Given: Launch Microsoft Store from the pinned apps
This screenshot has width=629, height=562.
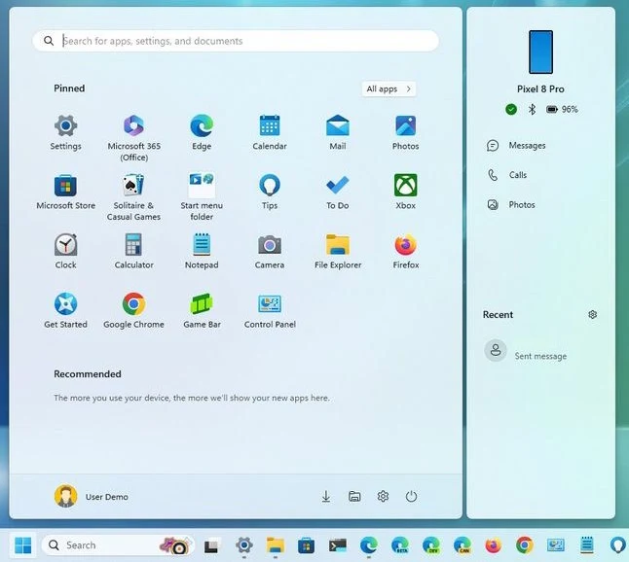Looking at the screenshot, I should [x=66, y=192].
